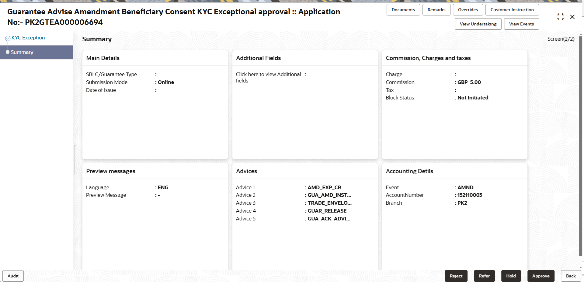
Task: Approve the guarantee advise amendment
Action: tap(541, 276)
